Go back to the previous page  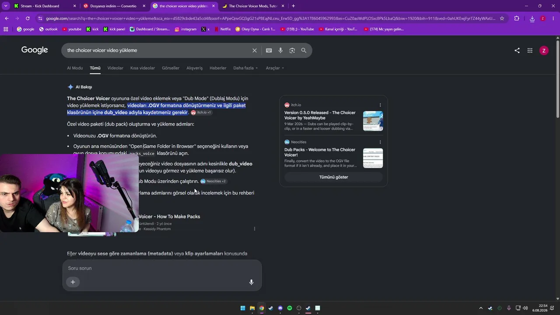(x=7, y=18)
